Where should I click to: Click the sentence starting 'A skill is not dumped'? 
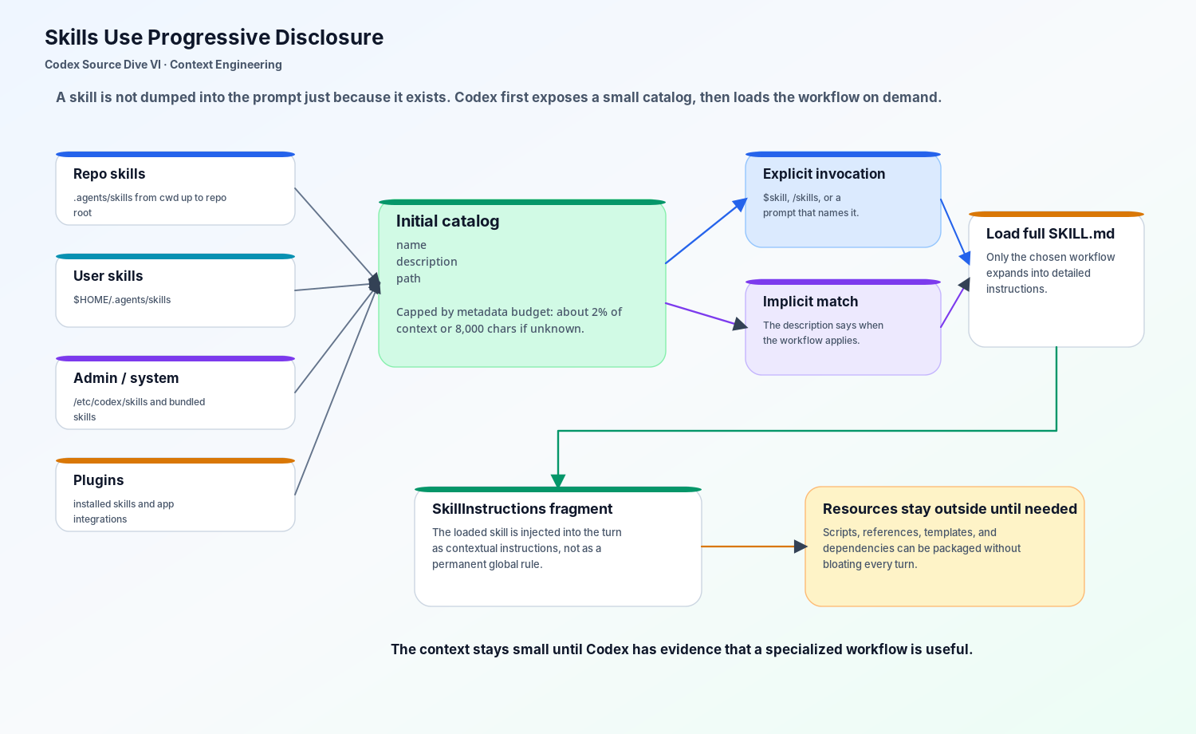point(498,97)
